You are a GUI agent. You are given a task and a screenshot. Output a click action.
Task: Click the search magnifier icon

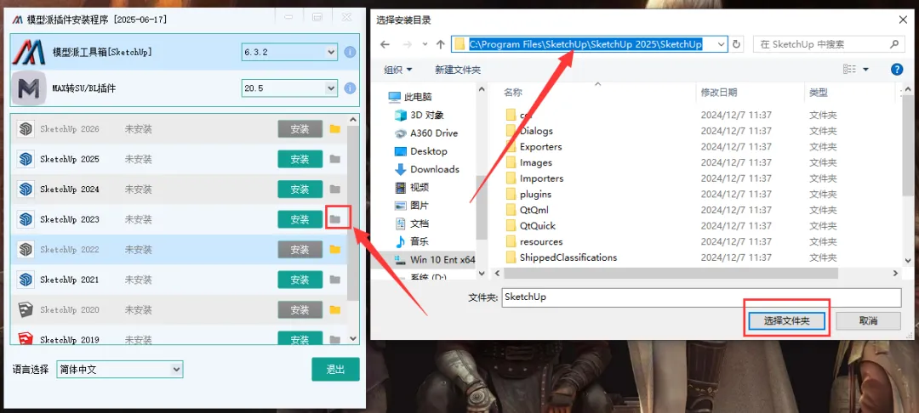point(893,44)
